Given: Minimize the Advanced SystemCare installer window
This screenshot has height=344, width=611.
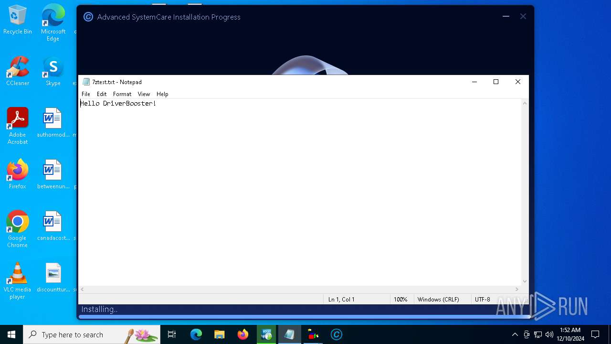Looking at the screenshot, I should pyautogui.click(x=506, y=17).
